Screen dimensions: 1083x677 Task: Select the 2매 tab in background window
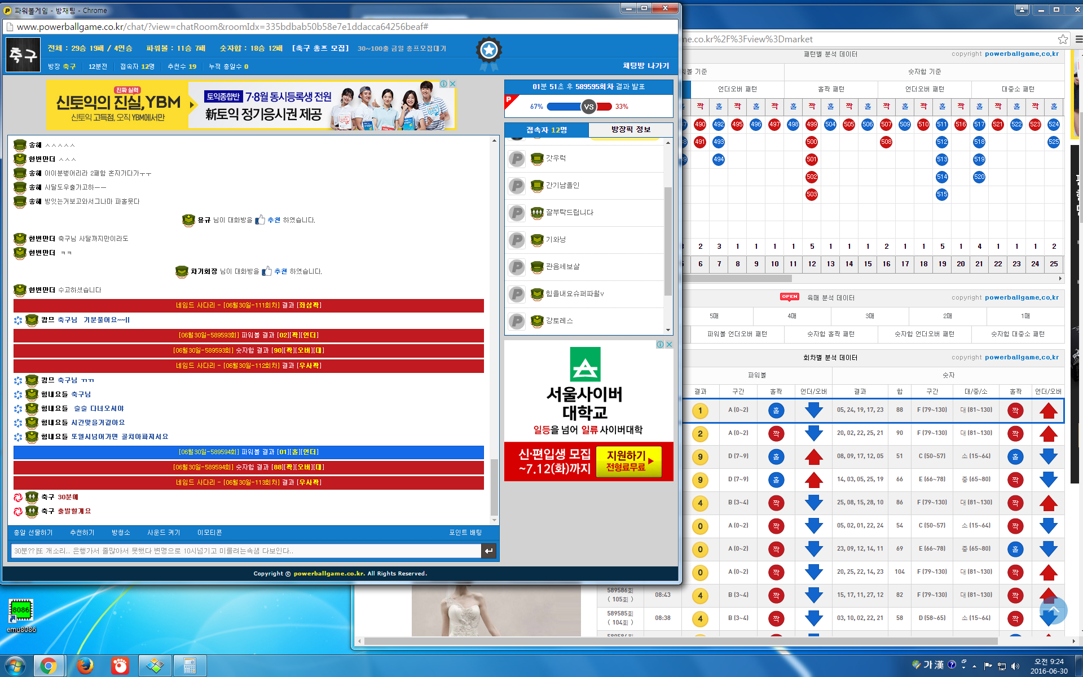(x=948, y=316)
